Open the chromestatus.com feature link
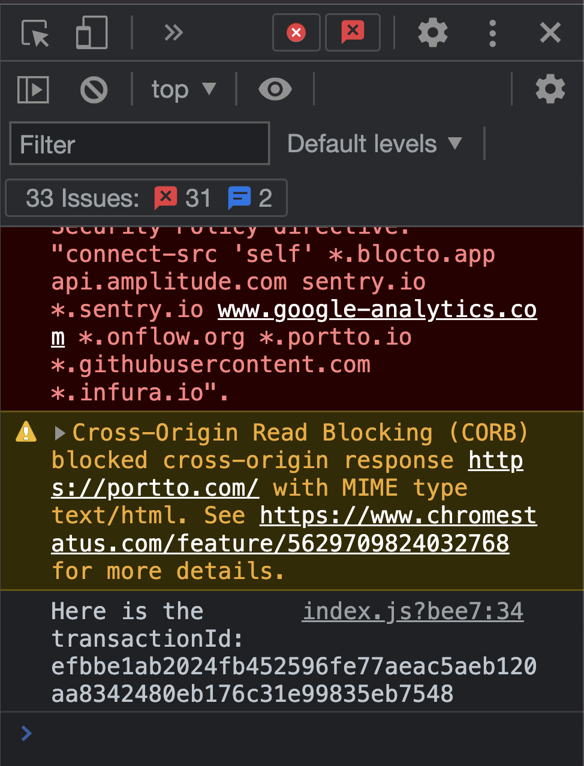This screenshot has height=766, width=584. (x=294, y=530)
